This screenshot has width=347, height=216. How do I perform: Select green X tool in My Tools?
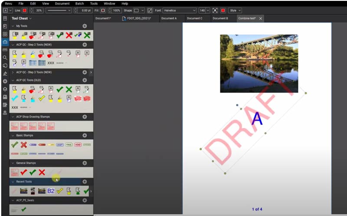point(87,35)
